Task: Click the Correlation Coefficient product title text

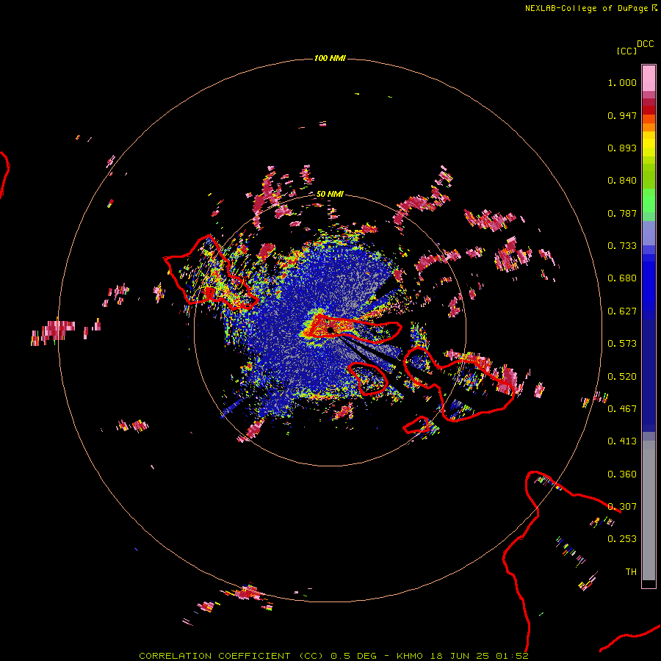Action: pos(231,656)
